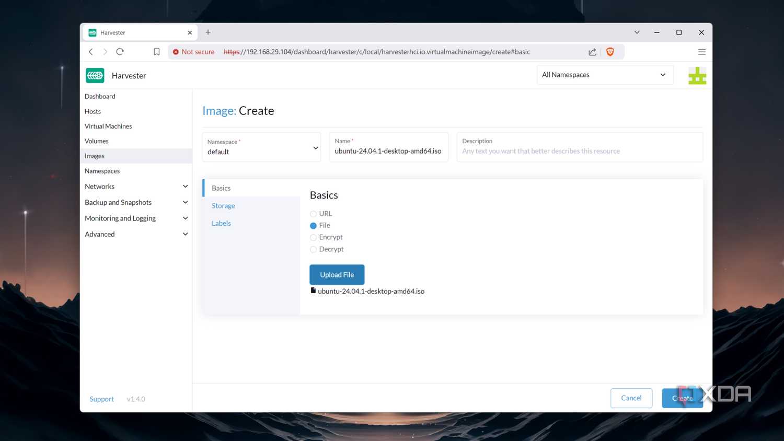This screenshot has height=441, width=784.
Task: Open the browser hamburger menu
Action: [x=702, y=52]
